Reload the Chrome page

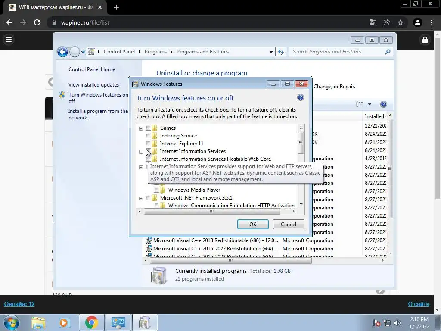coord(37,22)
